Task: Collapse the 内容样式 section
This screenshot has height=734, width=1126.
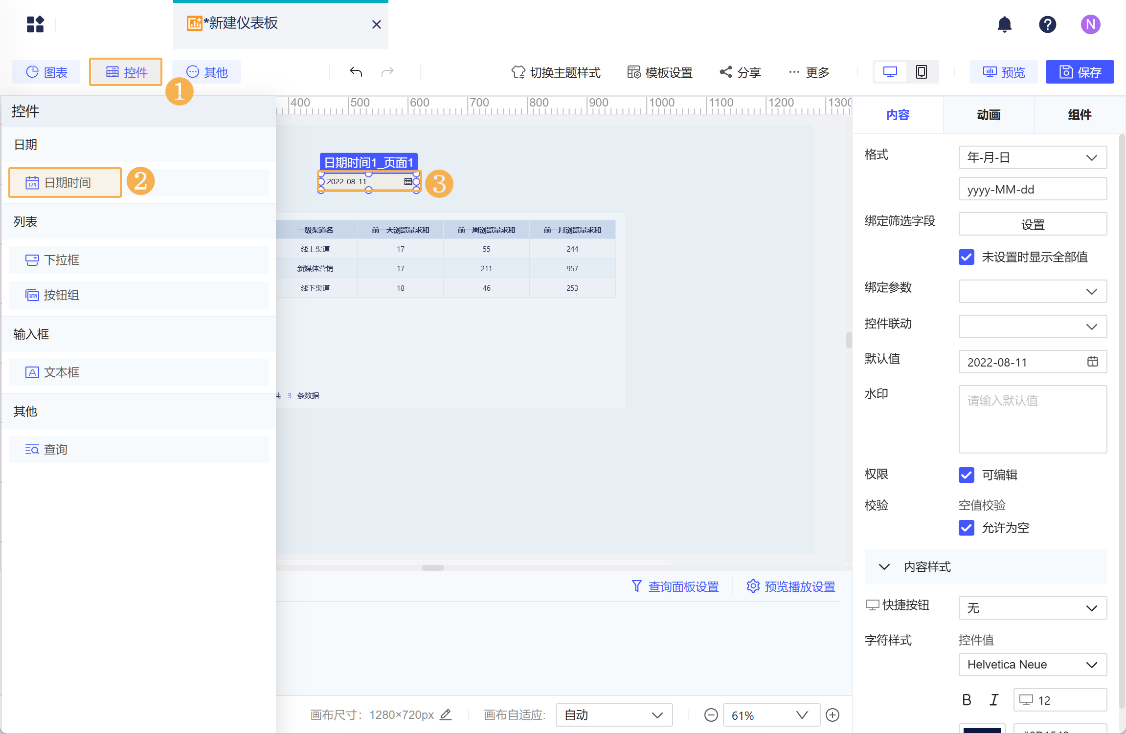Action: [x=884, y=567]
